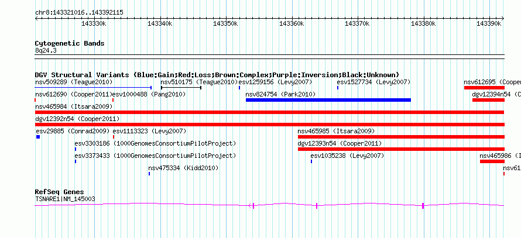Click the 143370k ruler label
The height and width of the screenshot is (238, 521).
coord(358,24)
